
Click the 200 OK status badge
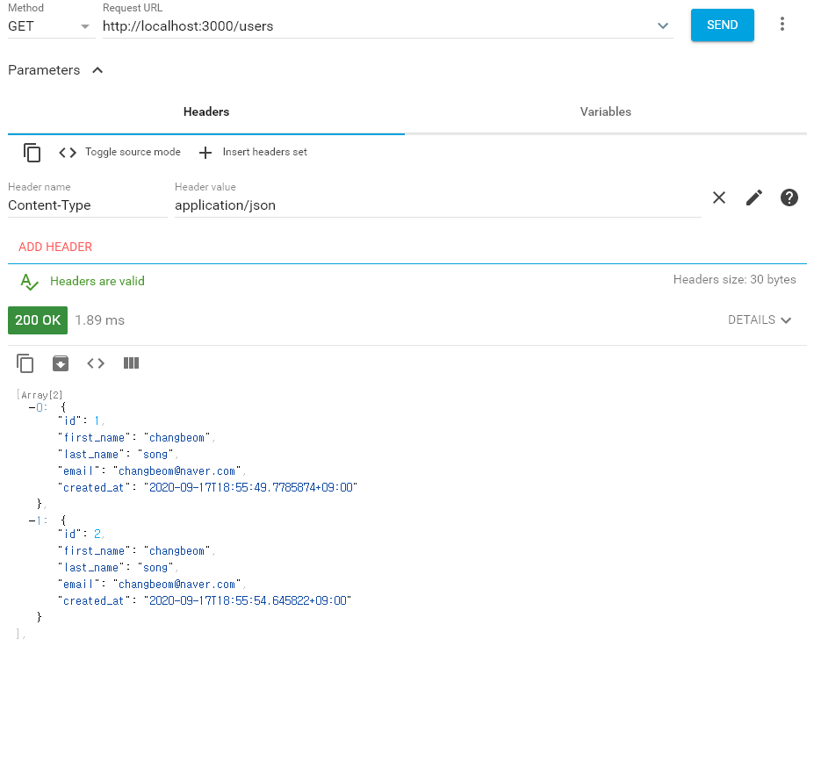38,320
